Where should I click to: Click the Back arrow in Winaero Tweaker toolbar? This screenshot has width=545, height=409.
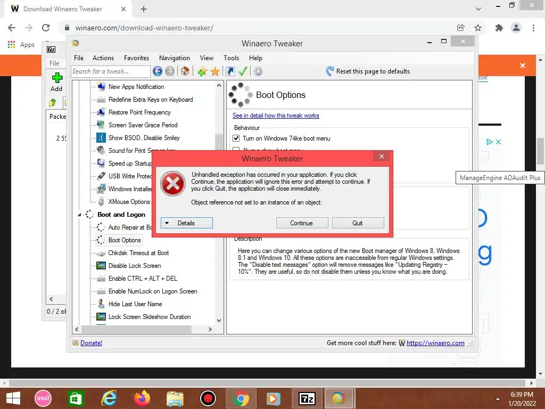(158, 71)
